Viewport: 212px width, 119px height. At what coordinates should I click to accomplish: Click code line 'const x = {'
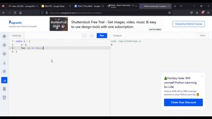(23, 41)
